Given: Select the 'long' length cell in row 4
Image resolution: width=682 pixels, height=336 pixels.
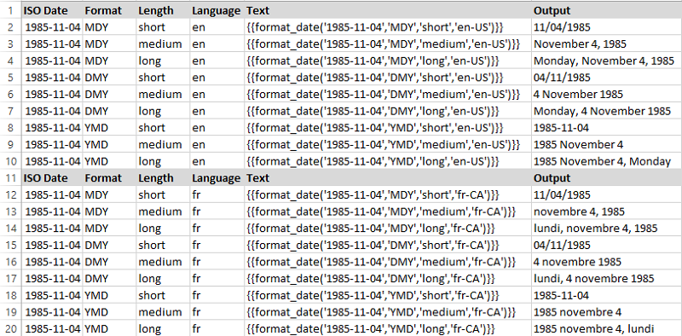Looking at the screenshot, I should pos(163,61).
